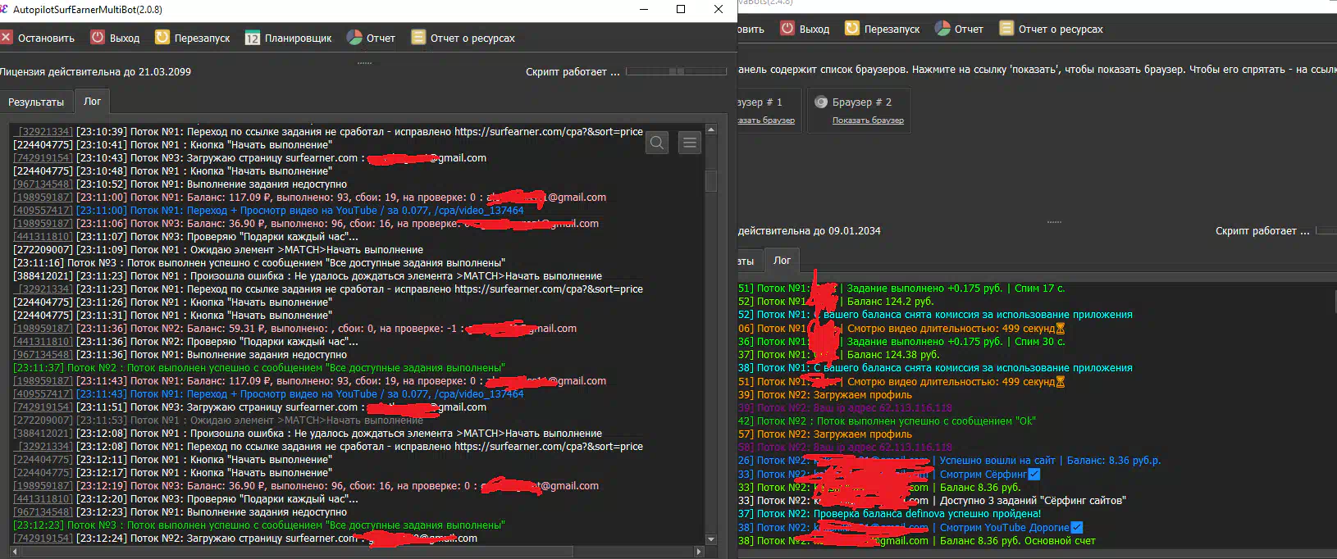Click the Доступно 3 заданий "Сёрфинг сайтов" line
Image resolution: width=1337 pixels, height=559 pixels.
pyautogui.click(x=933, y=500)
